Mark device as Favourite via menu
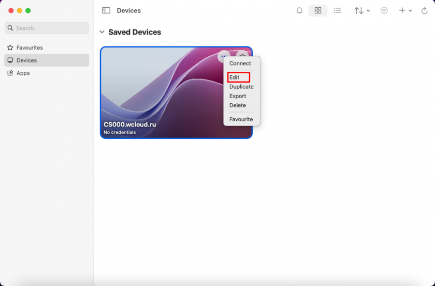Screen dimensions: 435x286 (241, 119)
